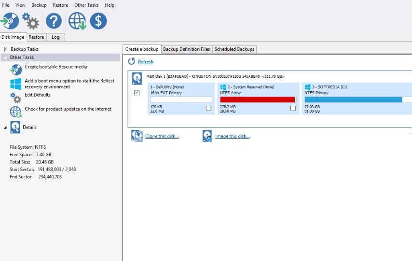Open the Backup Definition Files tab
412x261 pixels.
tap(187, 49)
